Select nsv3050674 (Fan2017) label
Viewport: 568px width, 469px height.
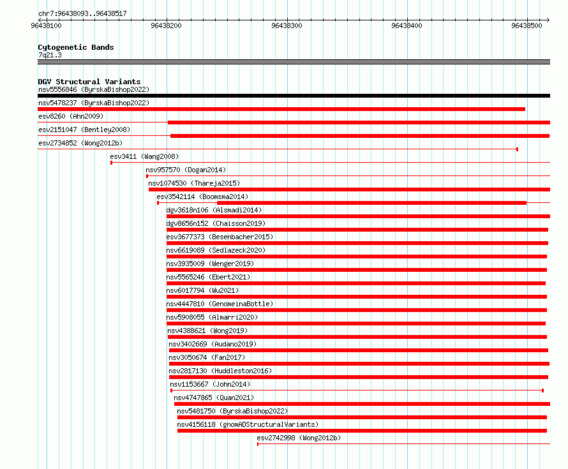pos(207,357)
